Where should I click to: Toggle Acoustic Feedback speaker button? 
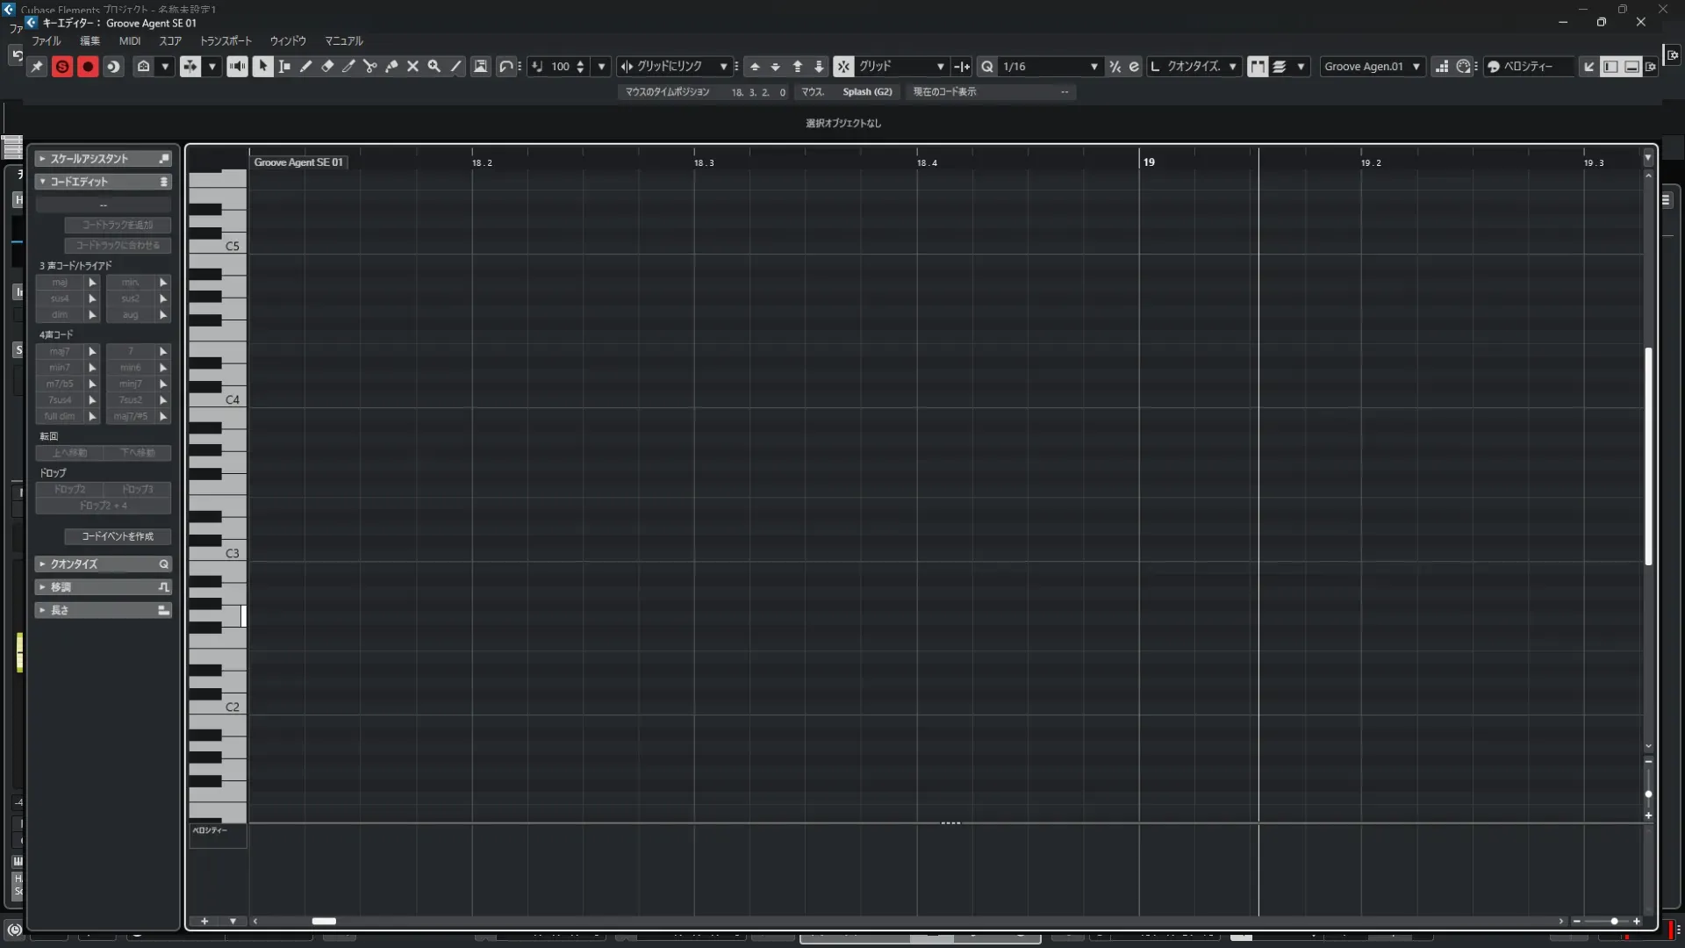point(237,67)
